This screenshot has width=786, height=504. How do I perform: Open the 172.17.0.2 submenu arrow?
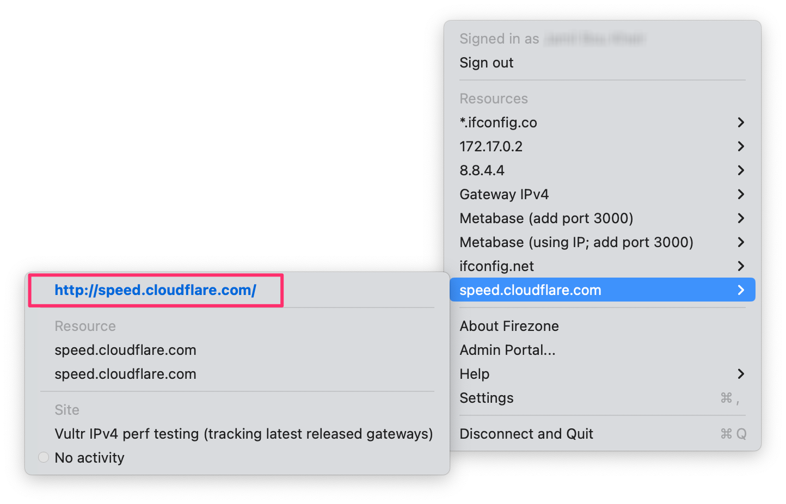[740, 146]
